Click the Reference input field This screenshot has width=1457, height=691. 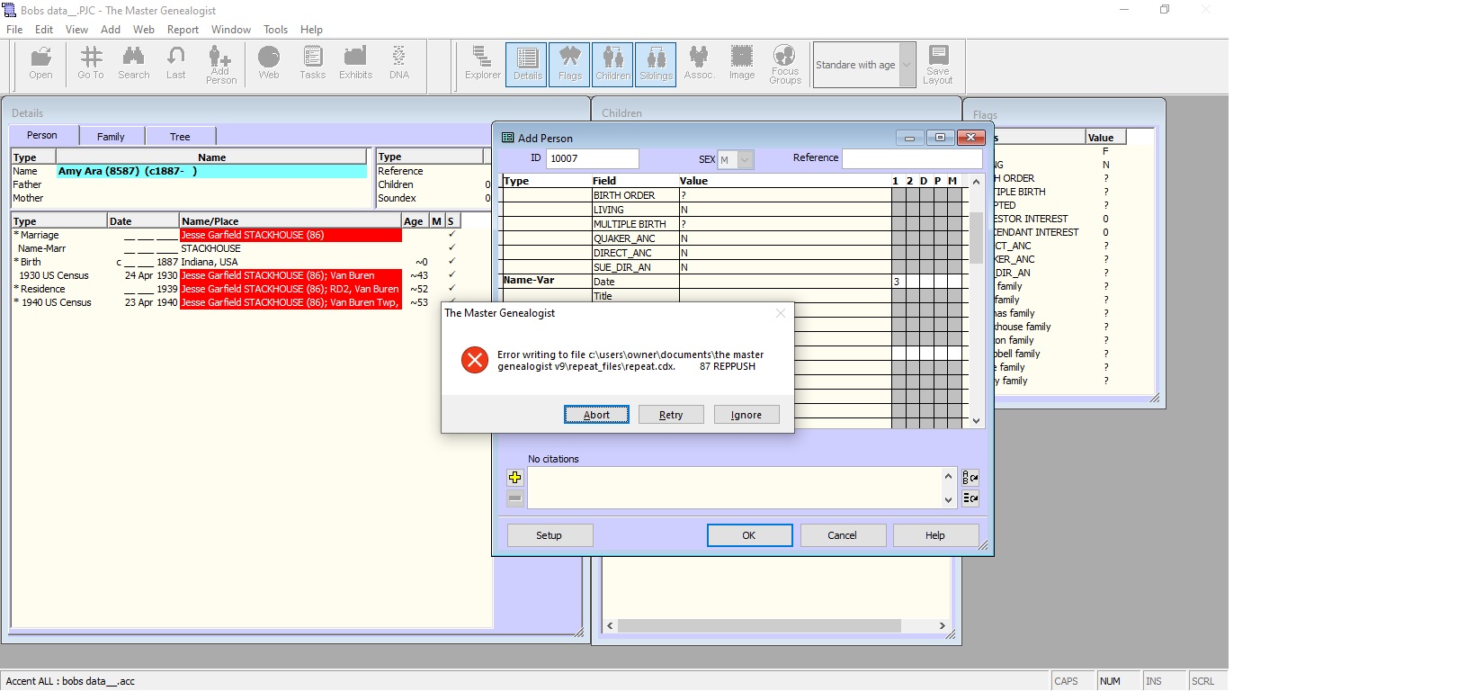tap(912, 159)
